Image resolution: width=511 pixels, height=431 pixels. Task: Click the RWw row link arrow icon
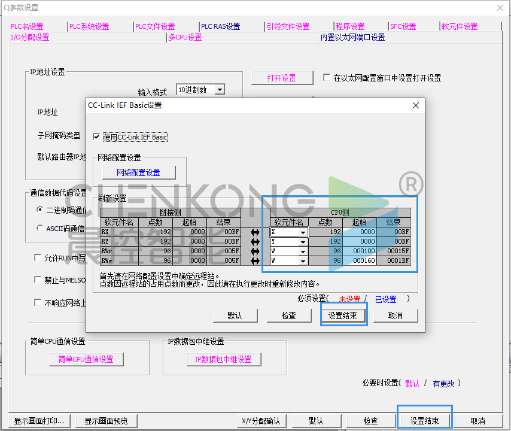(255, 261)
